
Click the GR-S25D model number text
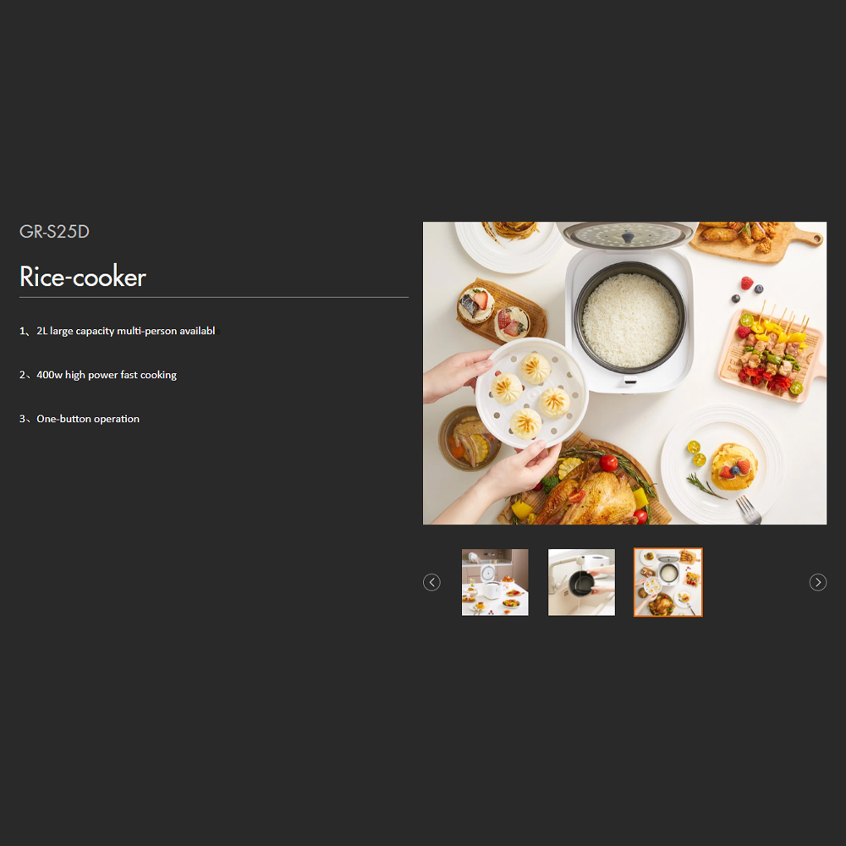coord(54,232)
